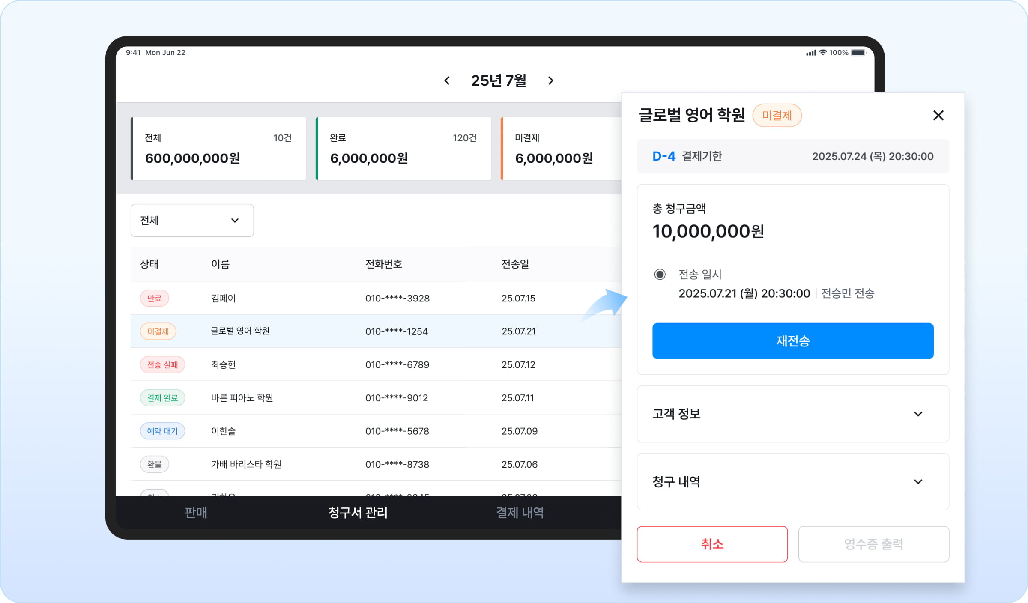
Task: Click the 25.07.12 send date
Action: click(x=518, y=364)
